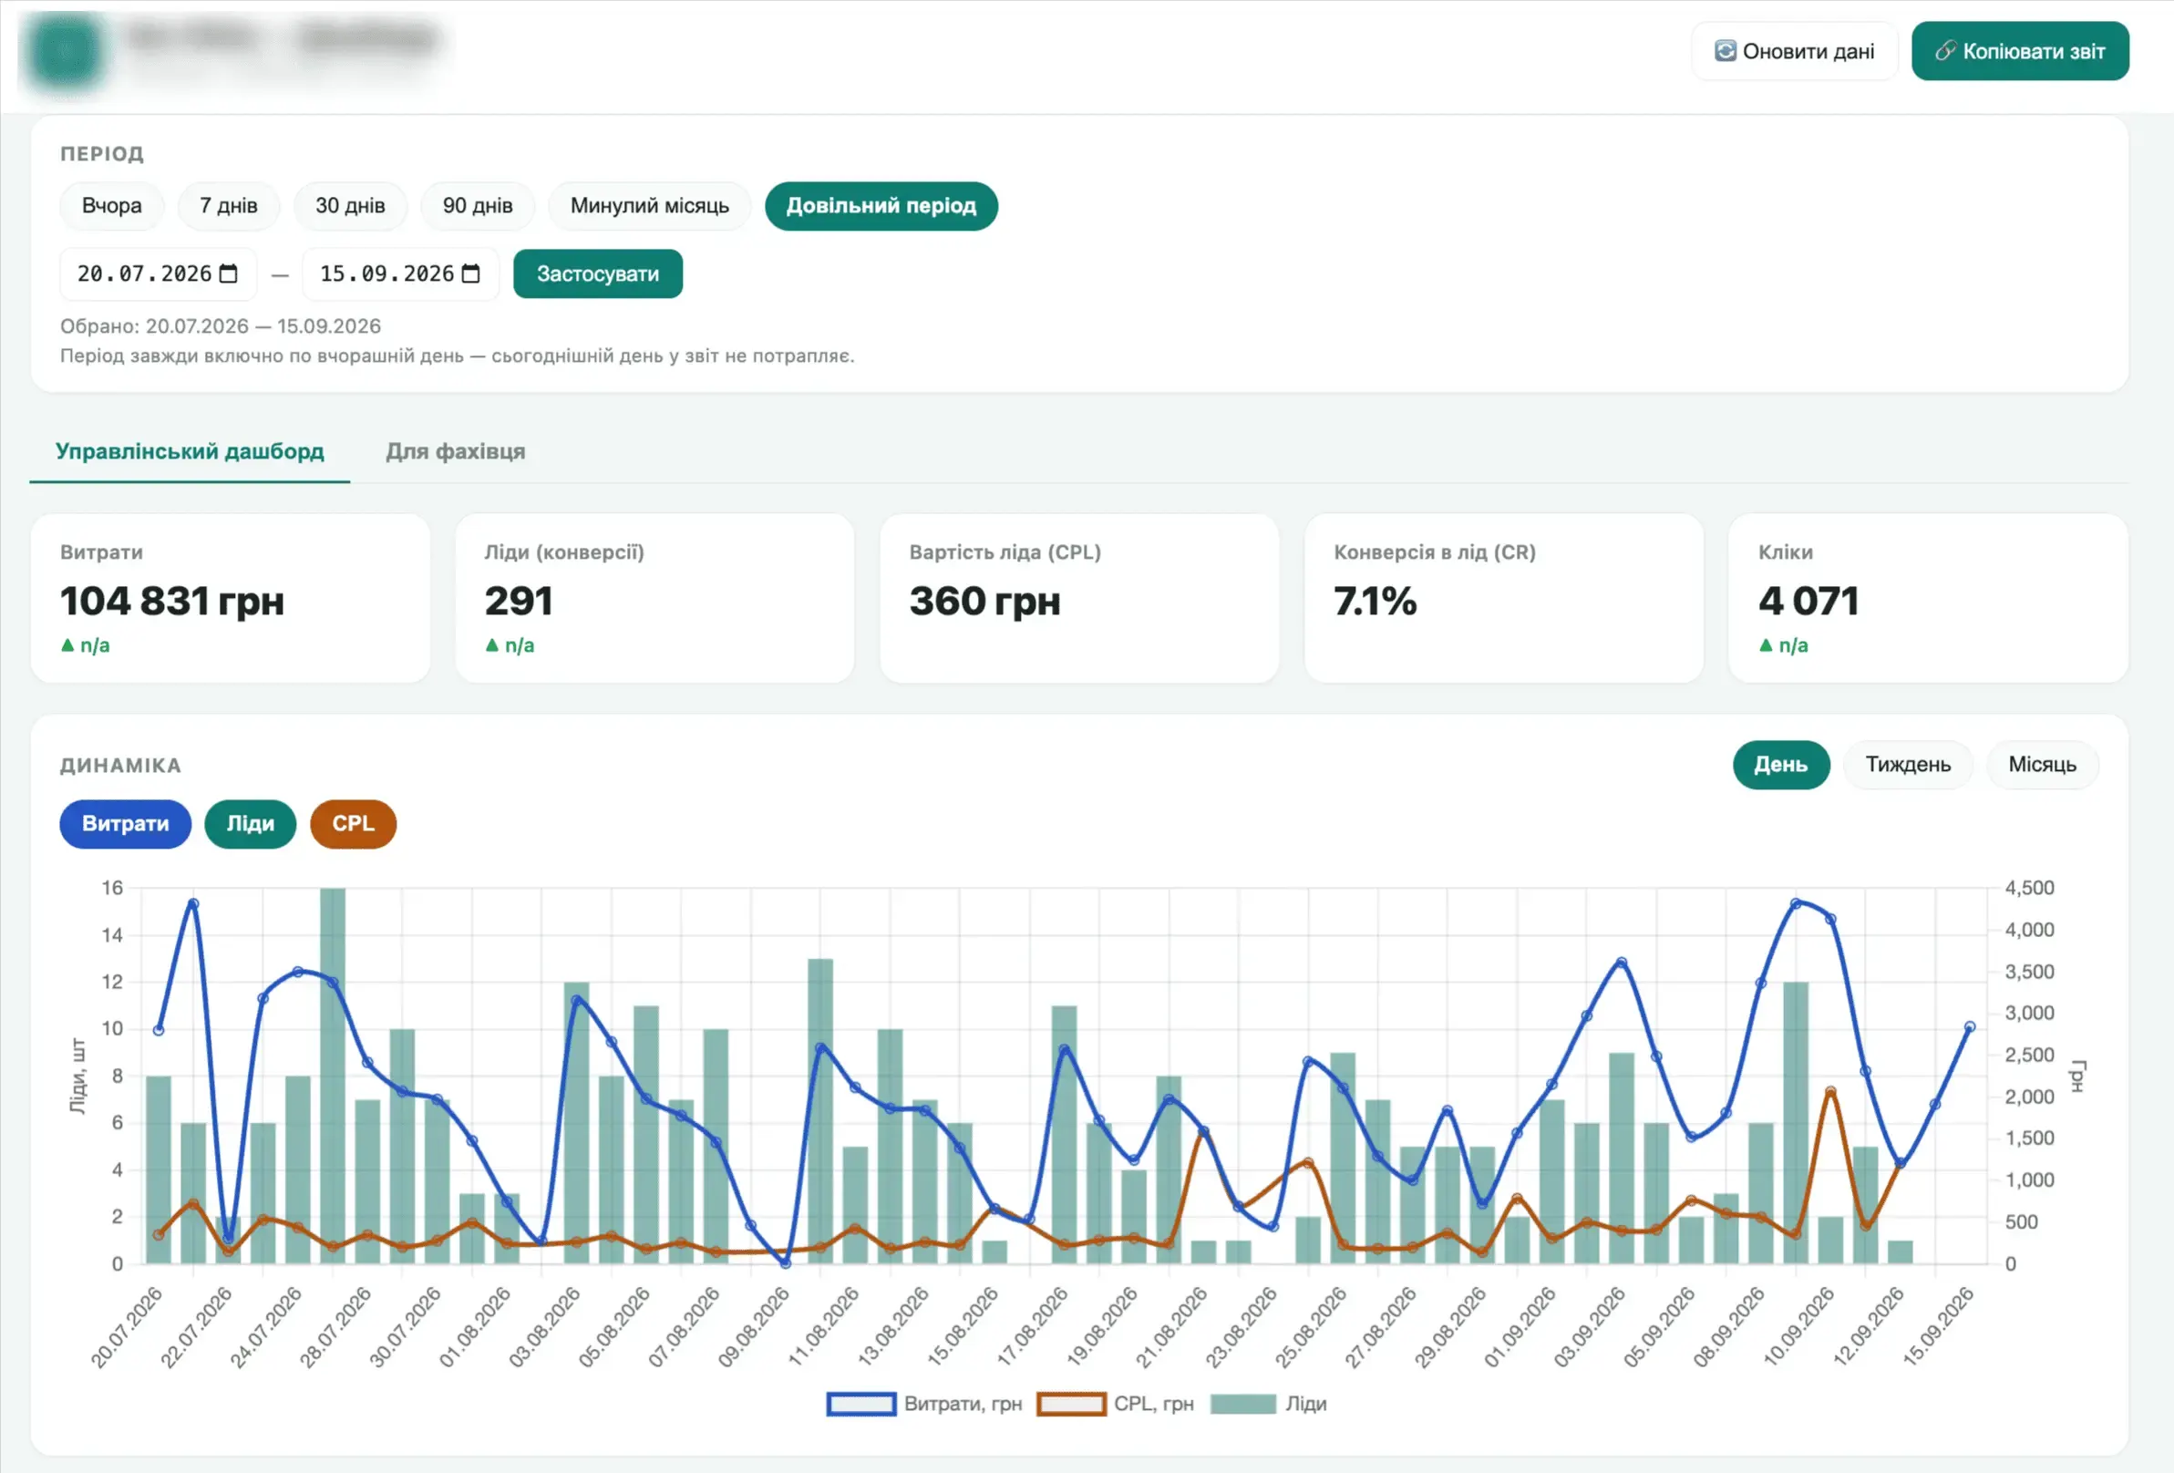Open the start date calendar picker icon
The height and width of the screenshot is (1473, 2174).
point(228,274)
